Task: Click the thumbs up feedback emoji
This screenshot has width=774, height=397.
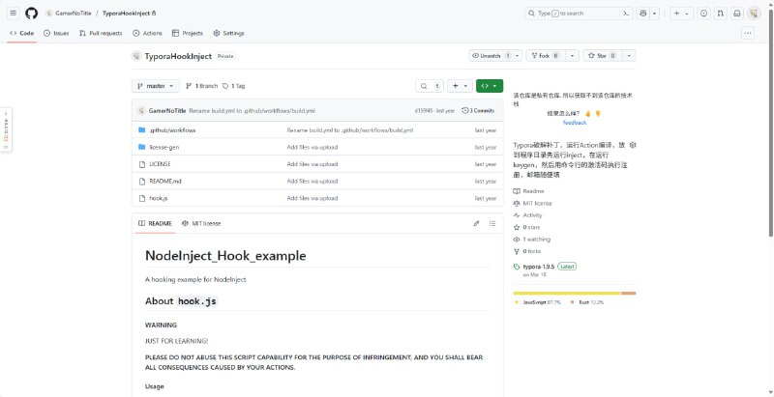Action: click(586, 113)
